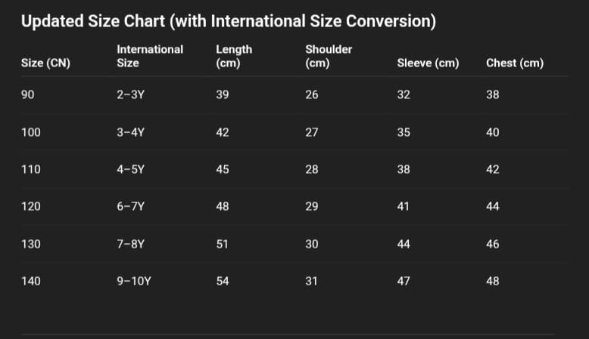589x339 pixels.
Task: Select the Sleeve (cm) column header
Action: click(x=428, y=63)
